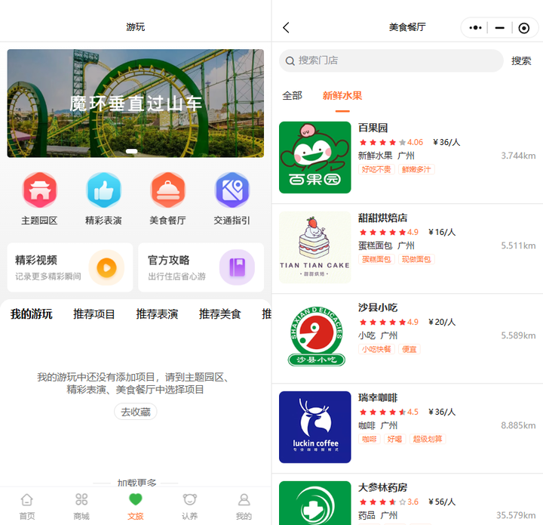Go back from 美食餐厅 page

tap(286, 27)
